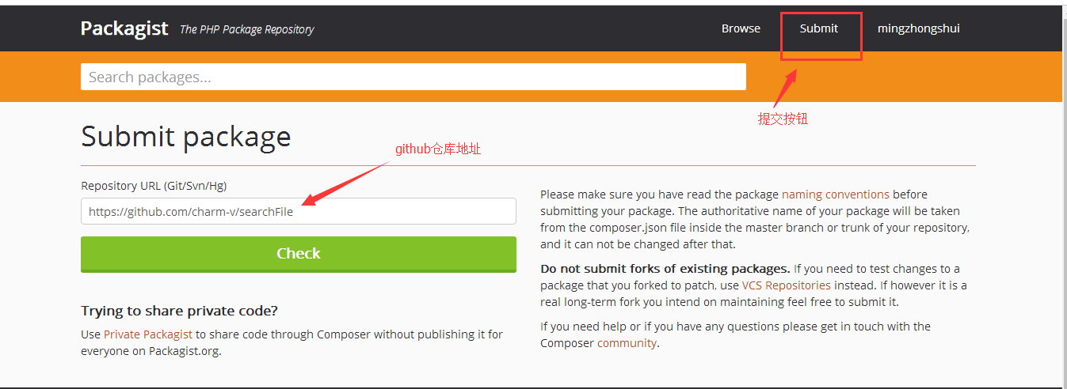Click 'The PHP Package Repository' tagline
Viewport: 1067px width, 389px height.
[x=247, y=29]
